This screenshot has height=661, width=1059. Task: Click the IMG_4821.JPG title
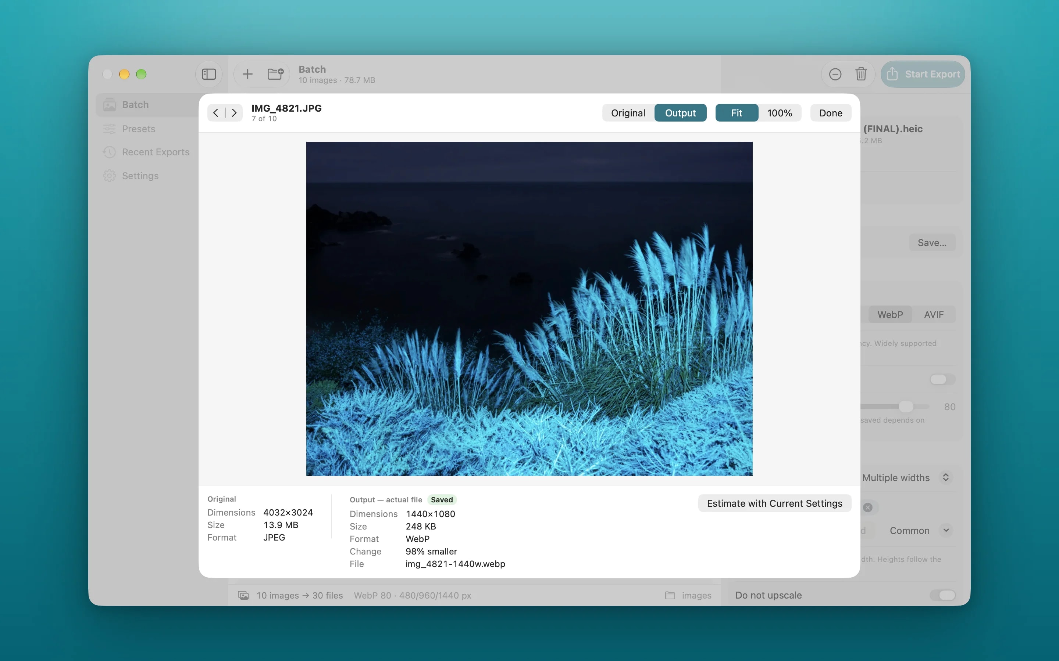[286, 108]
